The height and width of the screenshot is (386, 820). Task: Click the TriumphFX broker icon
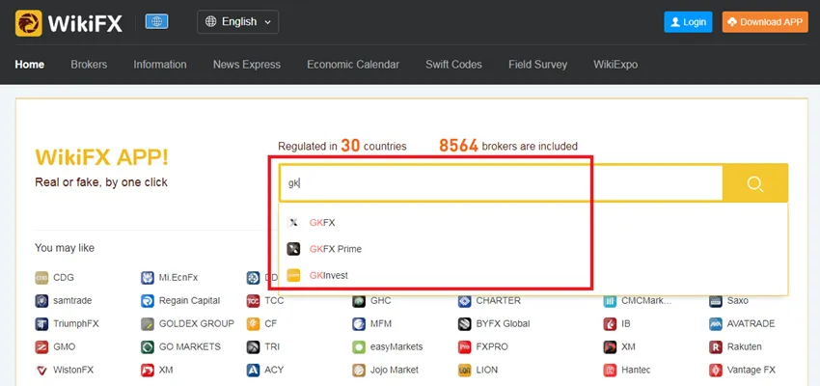pyautogui.click(x=41, y=324)
